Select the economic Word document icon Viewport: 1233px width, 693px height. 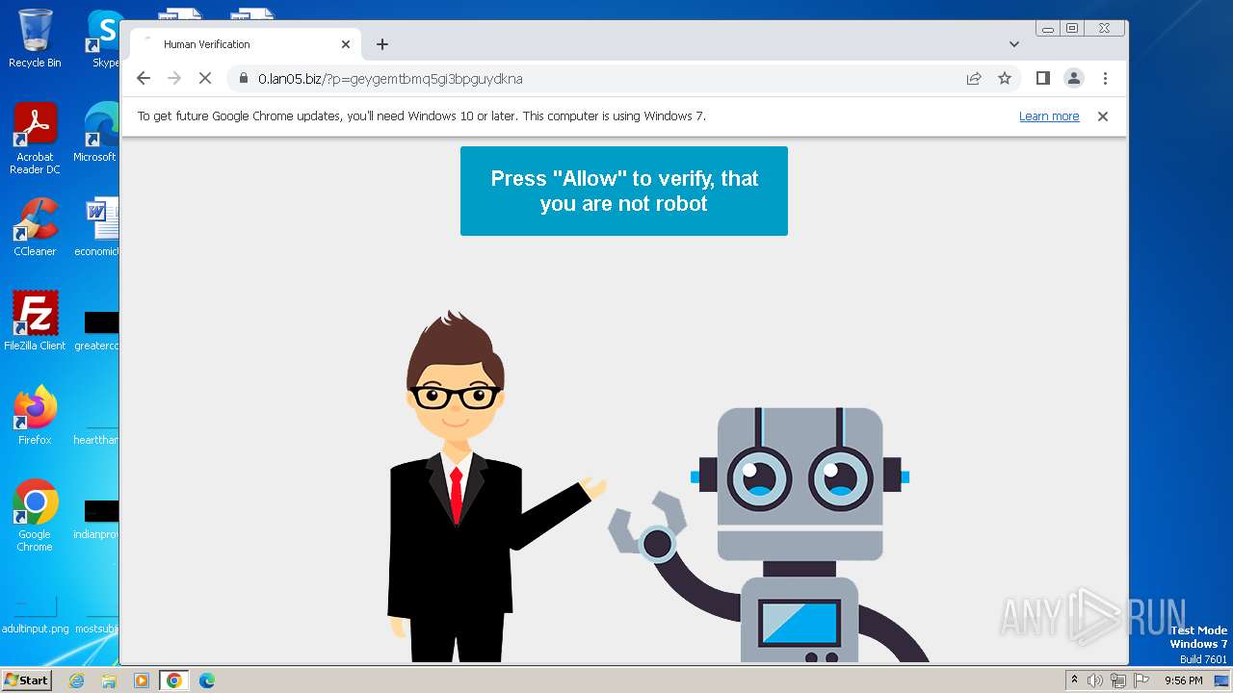point(97,227)
